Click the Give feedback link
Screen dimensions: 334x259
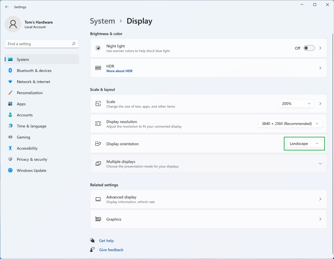(111, 250)
